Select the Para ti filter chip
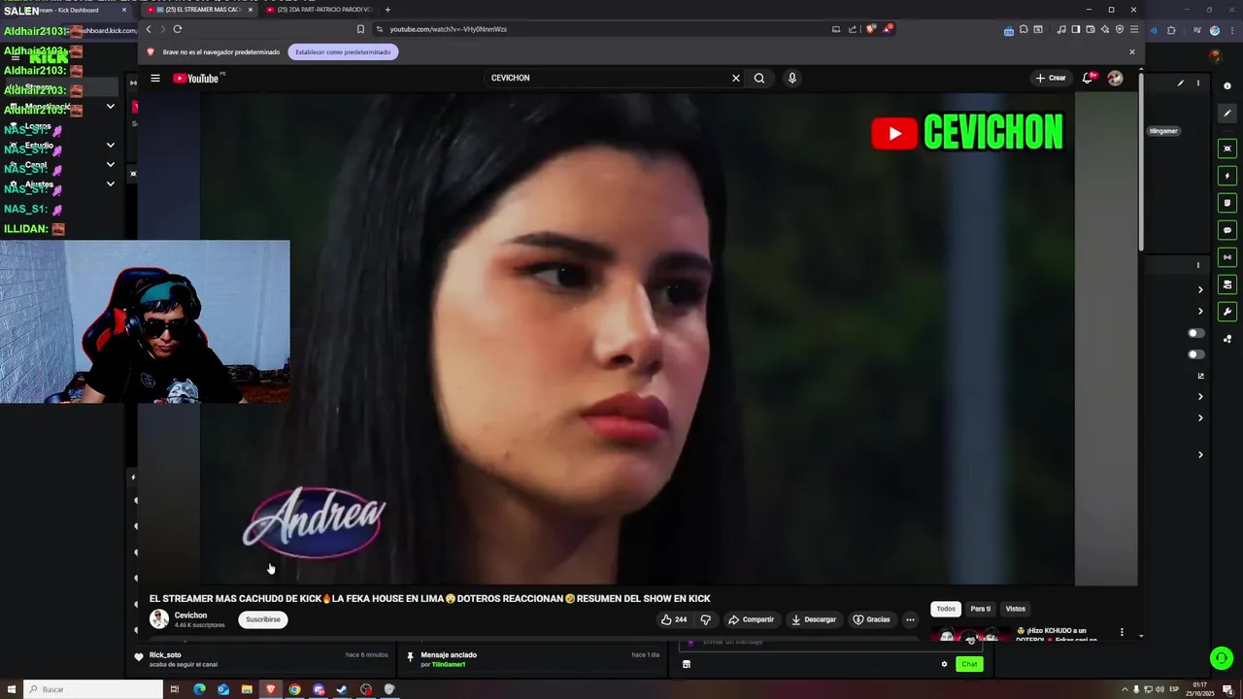Viewport: 1243px width, 699px height. click(981, 609)
